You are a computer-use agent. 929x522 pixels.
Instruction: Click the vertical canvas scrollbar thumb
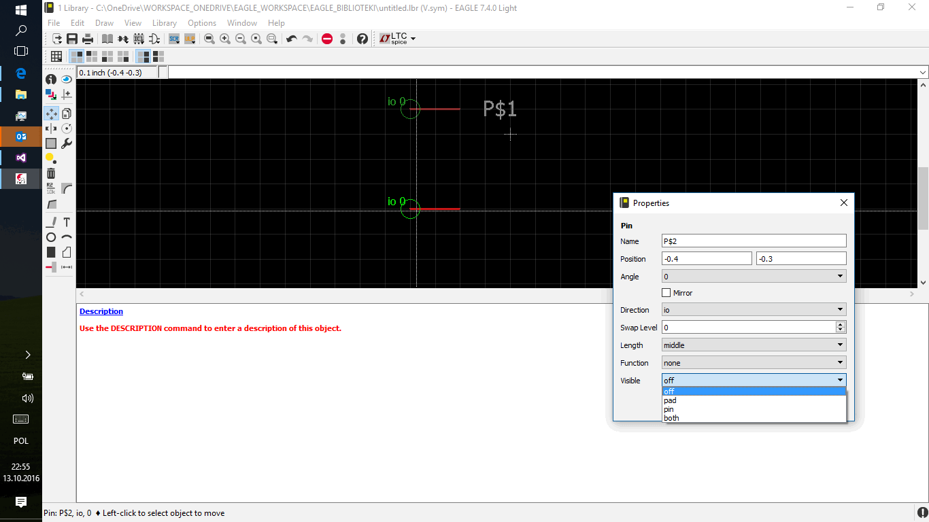[923, 198]
